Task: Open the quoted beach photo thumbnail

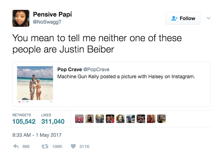Action: point(35,84)
